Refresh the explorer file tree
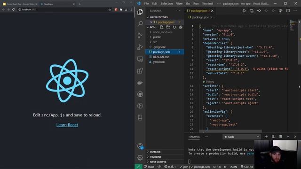 174,27
